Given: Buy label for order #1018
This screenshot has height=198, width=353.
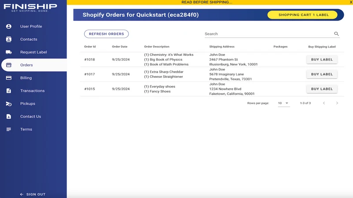Looking at the screenshot, I should click(x=322, y=59).
